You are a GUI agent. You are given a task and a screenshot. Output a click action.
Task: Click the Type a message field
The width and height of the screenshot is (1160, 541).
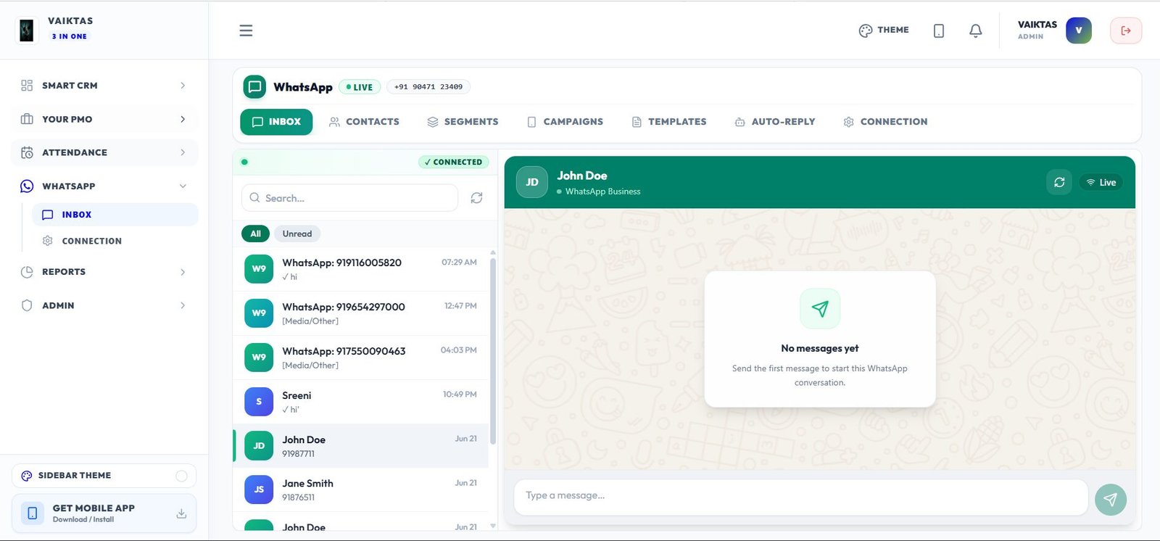point(801,496)
